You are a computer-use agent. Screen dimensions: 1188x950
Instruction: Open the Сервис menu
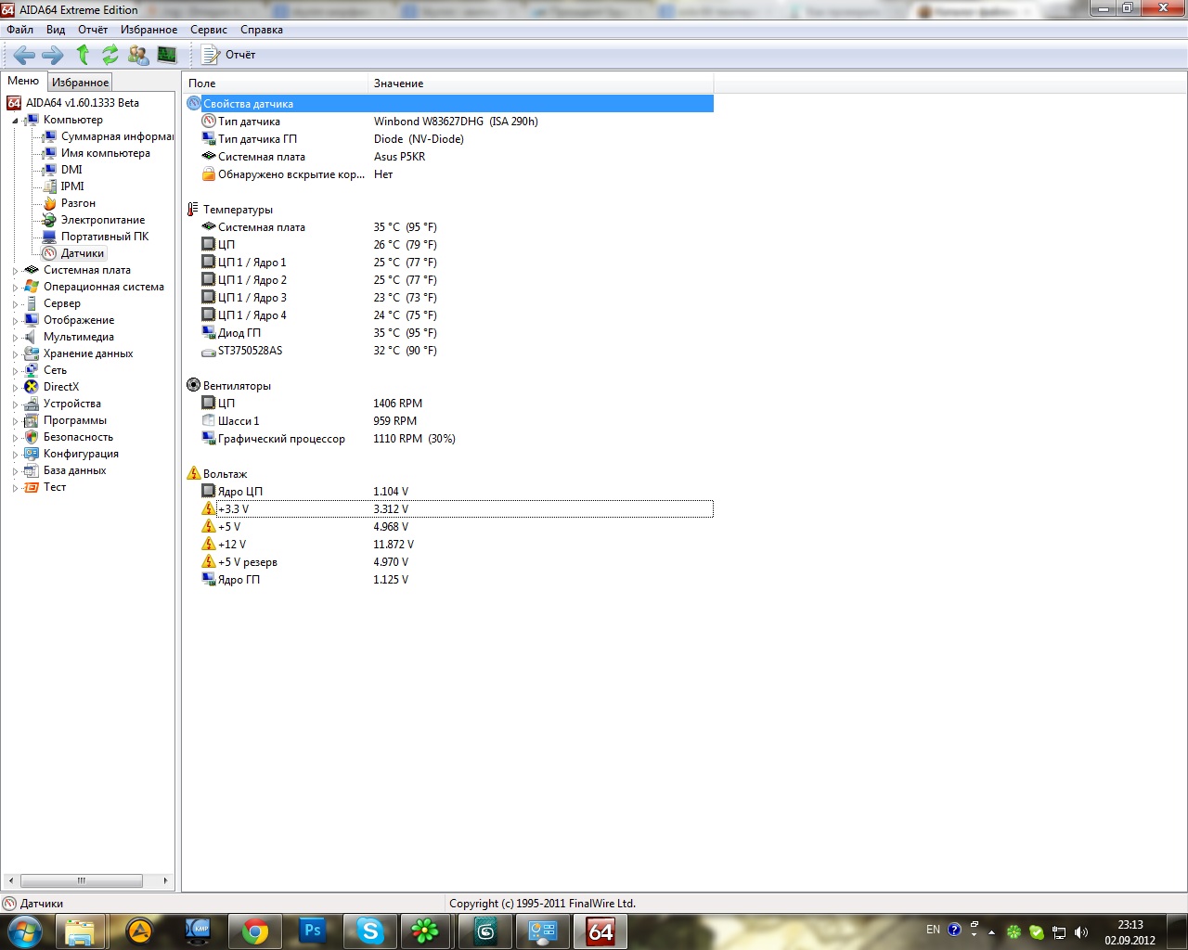click(209, 30)
